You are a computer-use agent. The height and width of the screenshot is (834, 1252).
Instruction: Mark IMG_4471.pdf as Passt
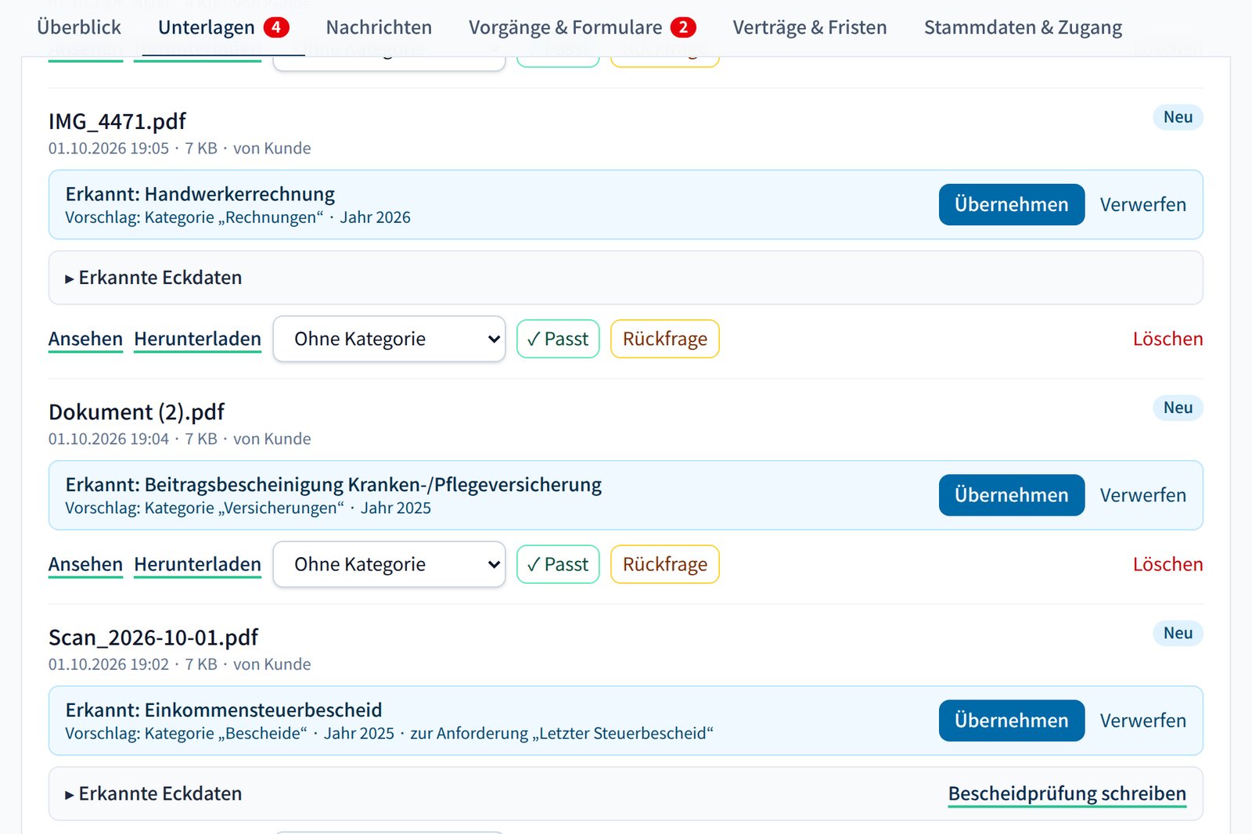[558, 339]
